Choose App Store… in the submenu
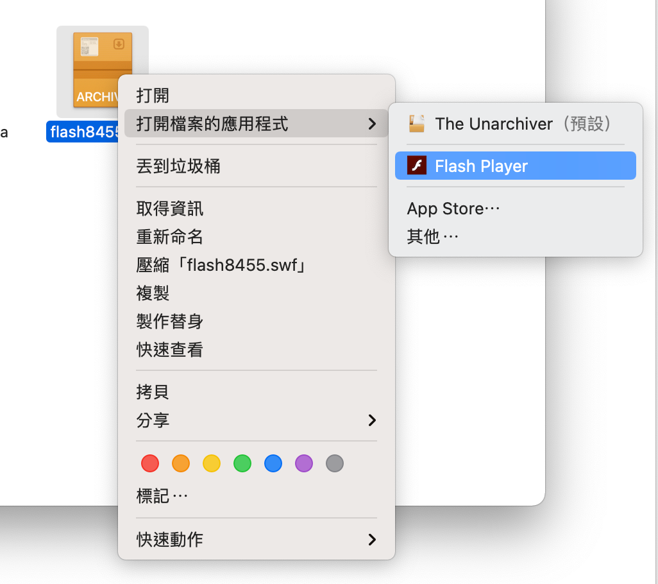The width and height of the screenshot is (658, 584). 516,208
